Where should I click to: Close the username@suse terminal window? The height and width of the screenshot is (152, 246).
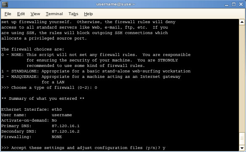click(x=241, y=4)
